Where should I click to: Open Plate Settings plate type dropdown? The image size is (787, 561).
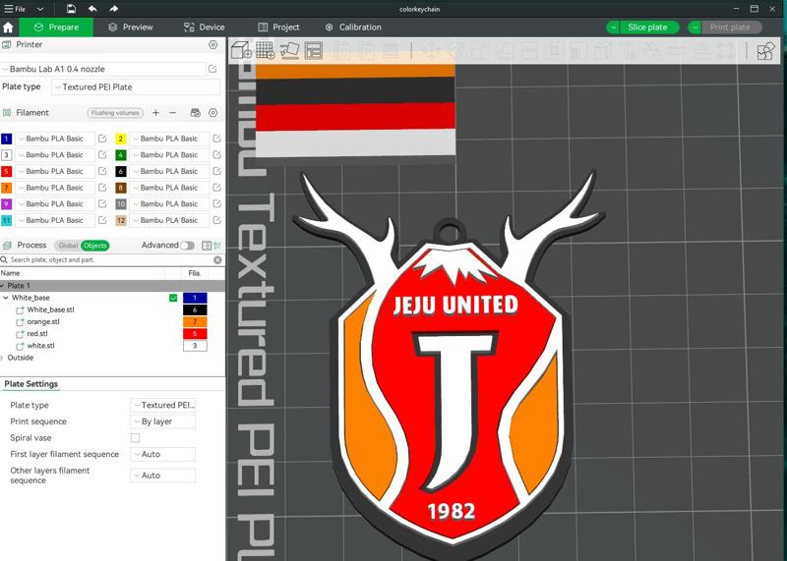(162, 405)
